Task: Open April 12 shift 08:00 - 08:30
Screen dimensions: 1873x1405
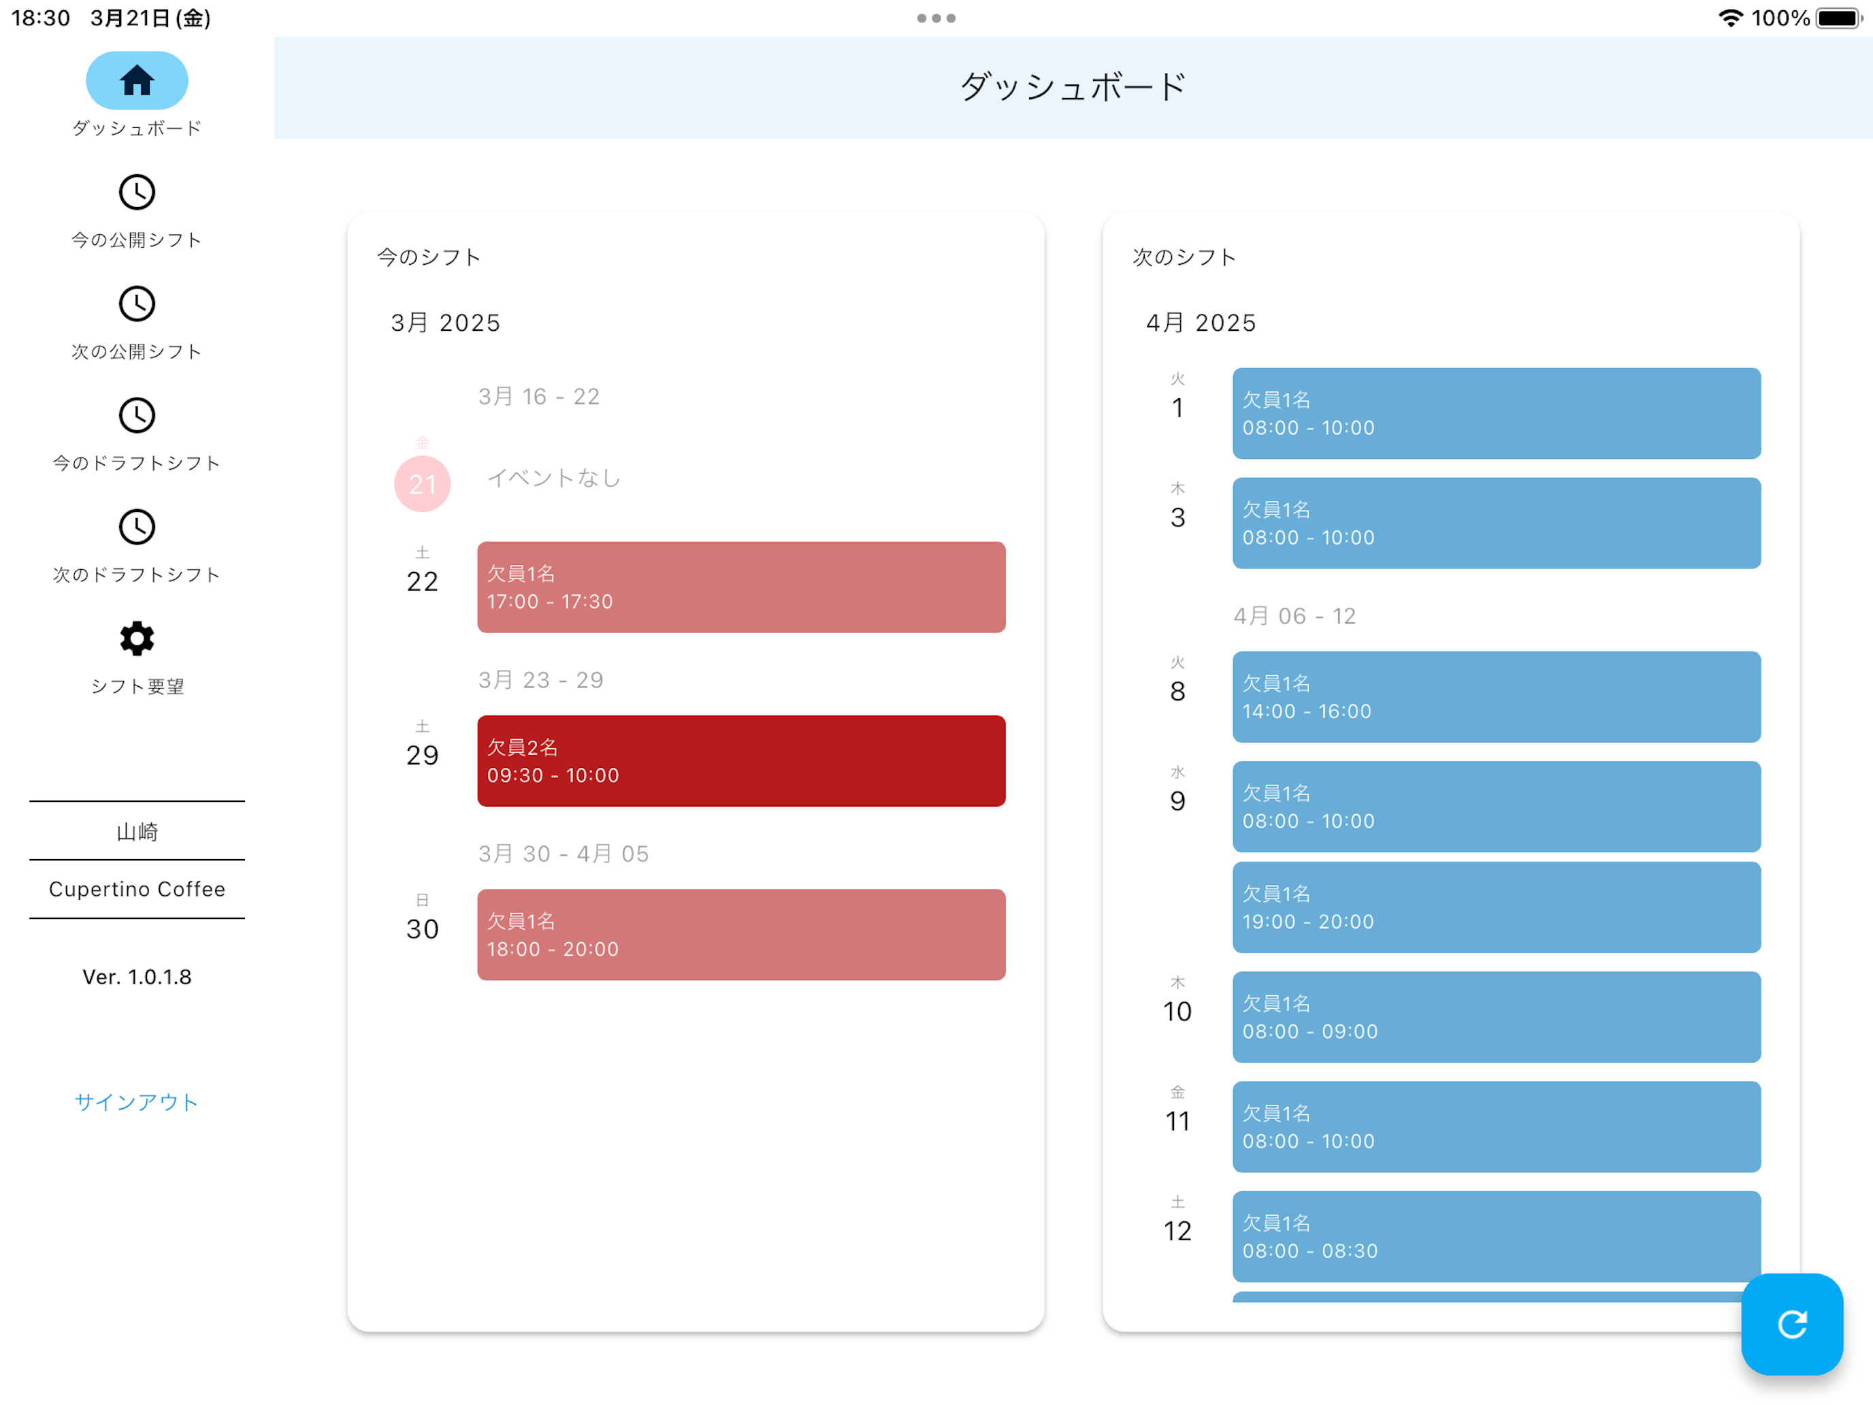Action: coord(1496,1236)
